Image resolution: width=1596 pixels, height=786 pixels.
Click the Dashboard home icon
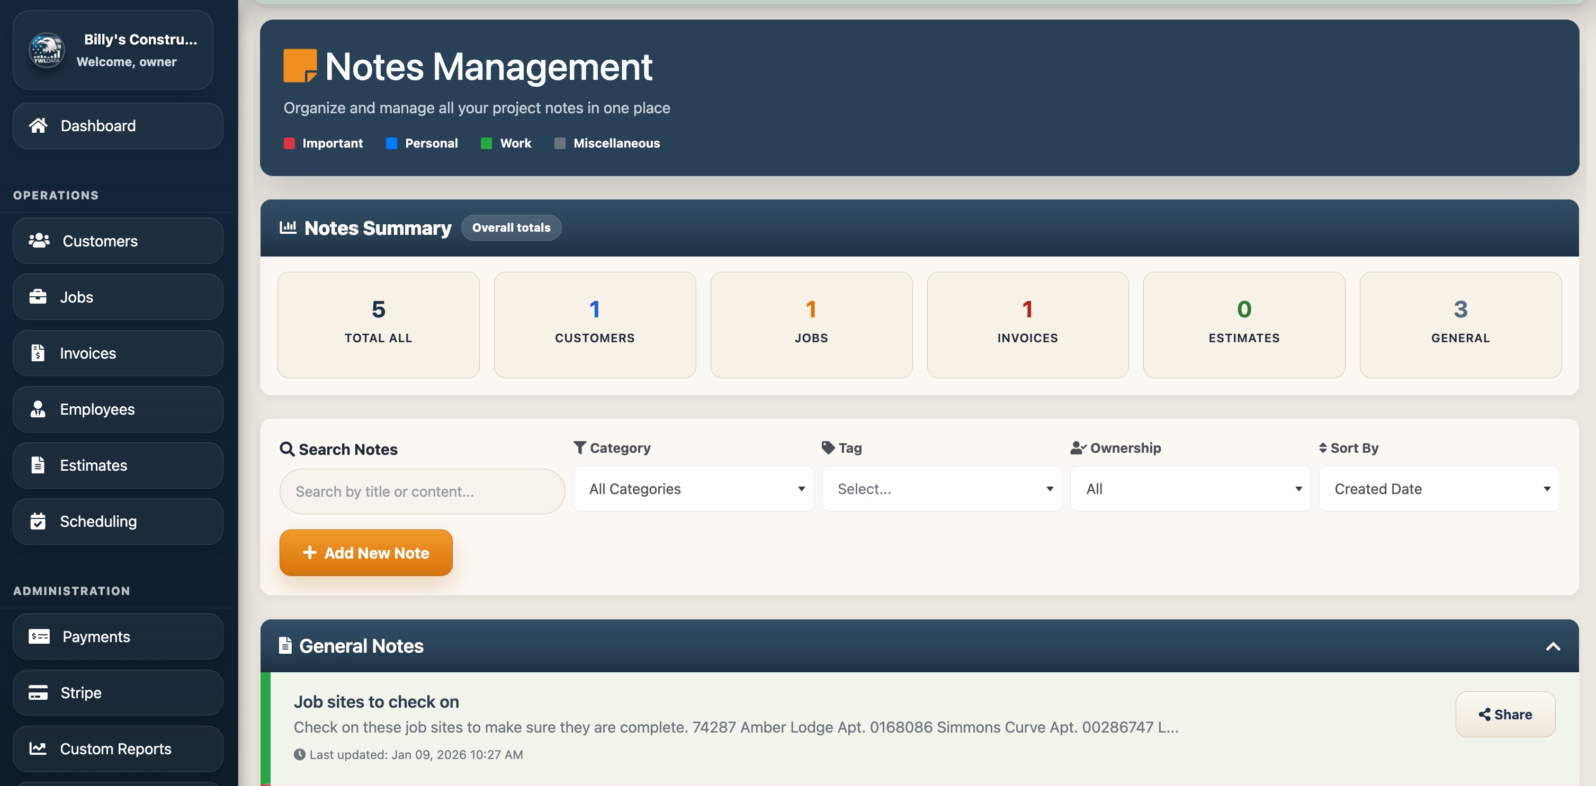(x=38, y=126)
